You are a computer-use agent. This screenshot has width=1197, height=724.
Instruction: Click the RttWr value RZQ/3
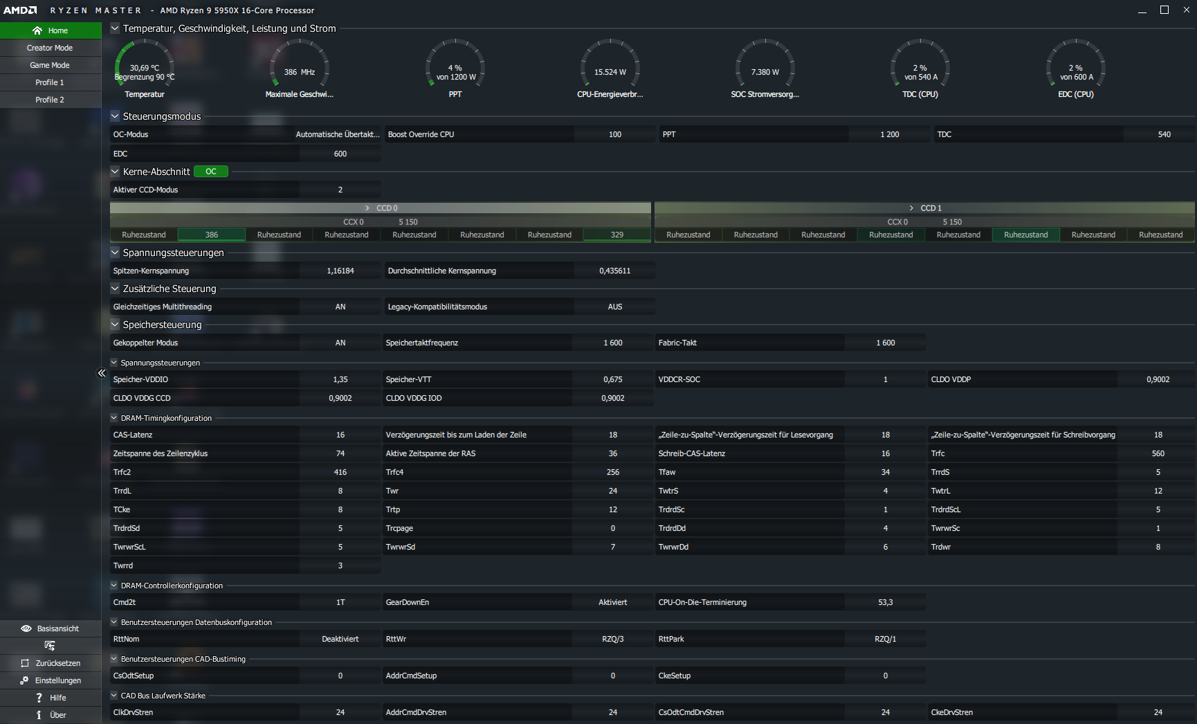tap(613, 639)
